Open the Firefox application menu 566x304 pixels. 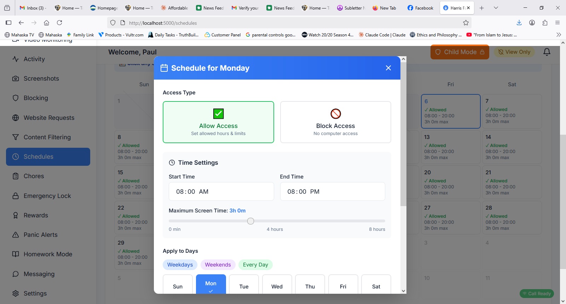[558, 23]
